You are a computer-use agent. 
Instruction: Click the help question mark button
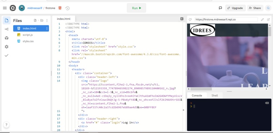tap(6, 125)
